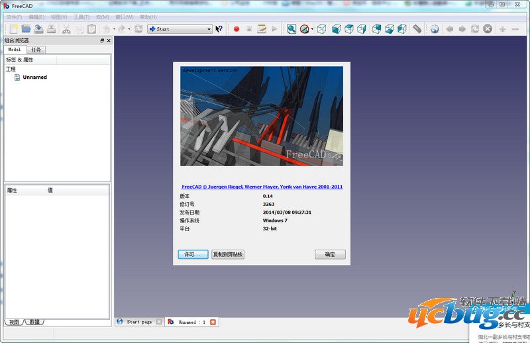Click the 复制到剪贴板 button

pyautogui.click(x=228, y=254)
